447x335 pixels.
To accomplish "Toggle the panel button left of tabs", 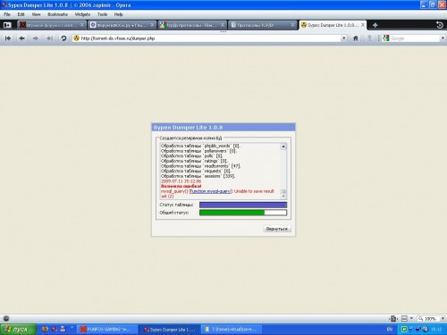I will [7, 25].
